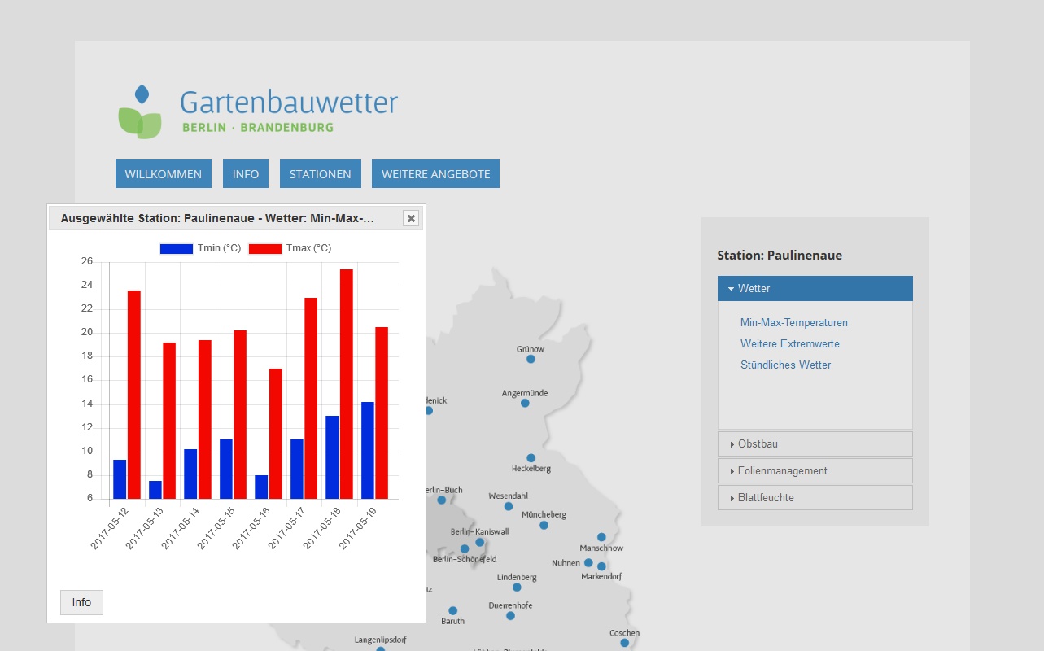1044x651 pixels.
Task: Click the Manschnow station dot
Action: (x=601, y=537)
